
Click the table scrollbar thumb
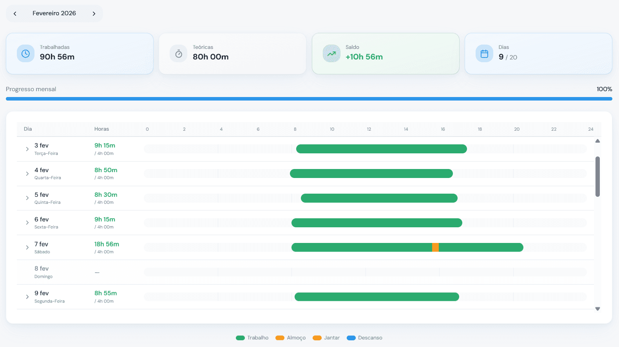point(597,176)
